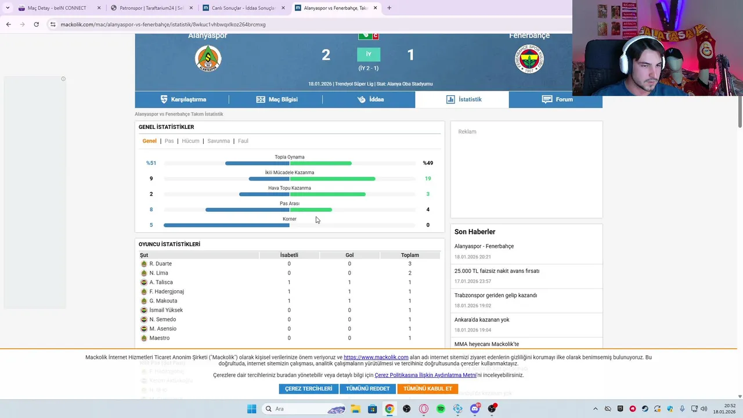Select the Genel statistics filter
Screen dimensions: 743x418
150,141
